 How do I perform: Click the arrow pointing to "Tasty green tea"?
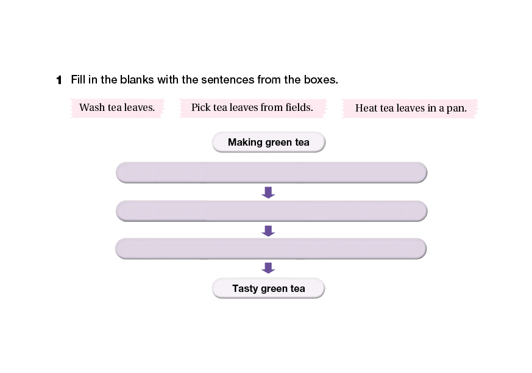click(x=268, y=268)
